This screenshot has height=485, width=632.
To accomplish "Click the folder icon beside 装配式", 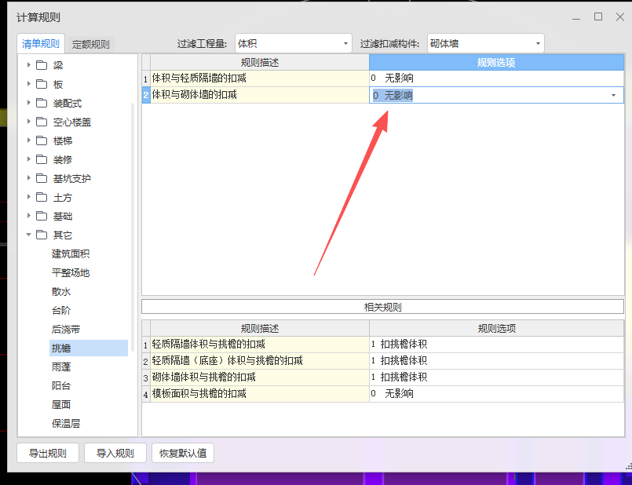I will 41,103.
